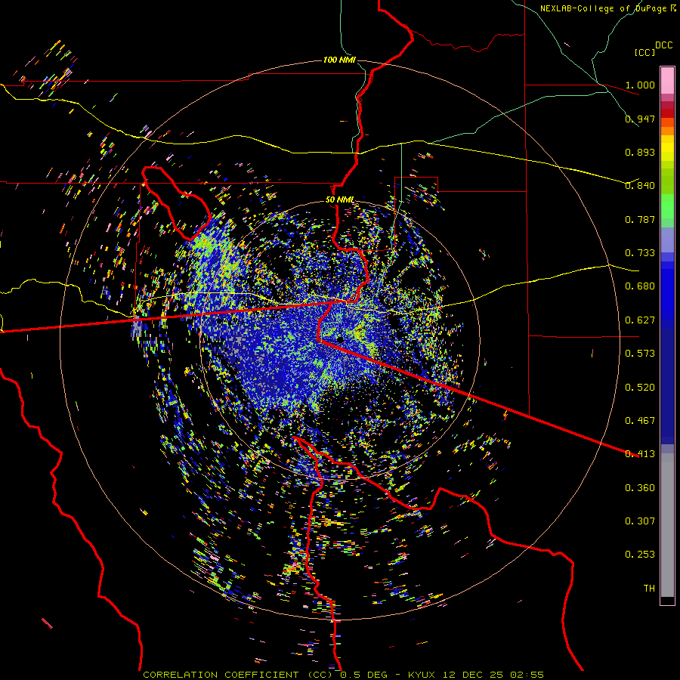Select the 0.840 scale value
Image resolution: width=680 pixels, height=680 pixels.
point(640,186)
